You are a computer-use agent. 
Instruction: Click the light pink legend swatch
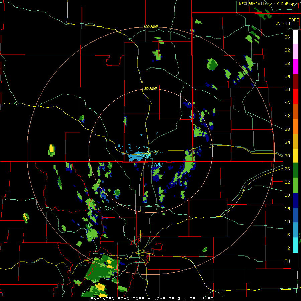(x=295, y=51)
